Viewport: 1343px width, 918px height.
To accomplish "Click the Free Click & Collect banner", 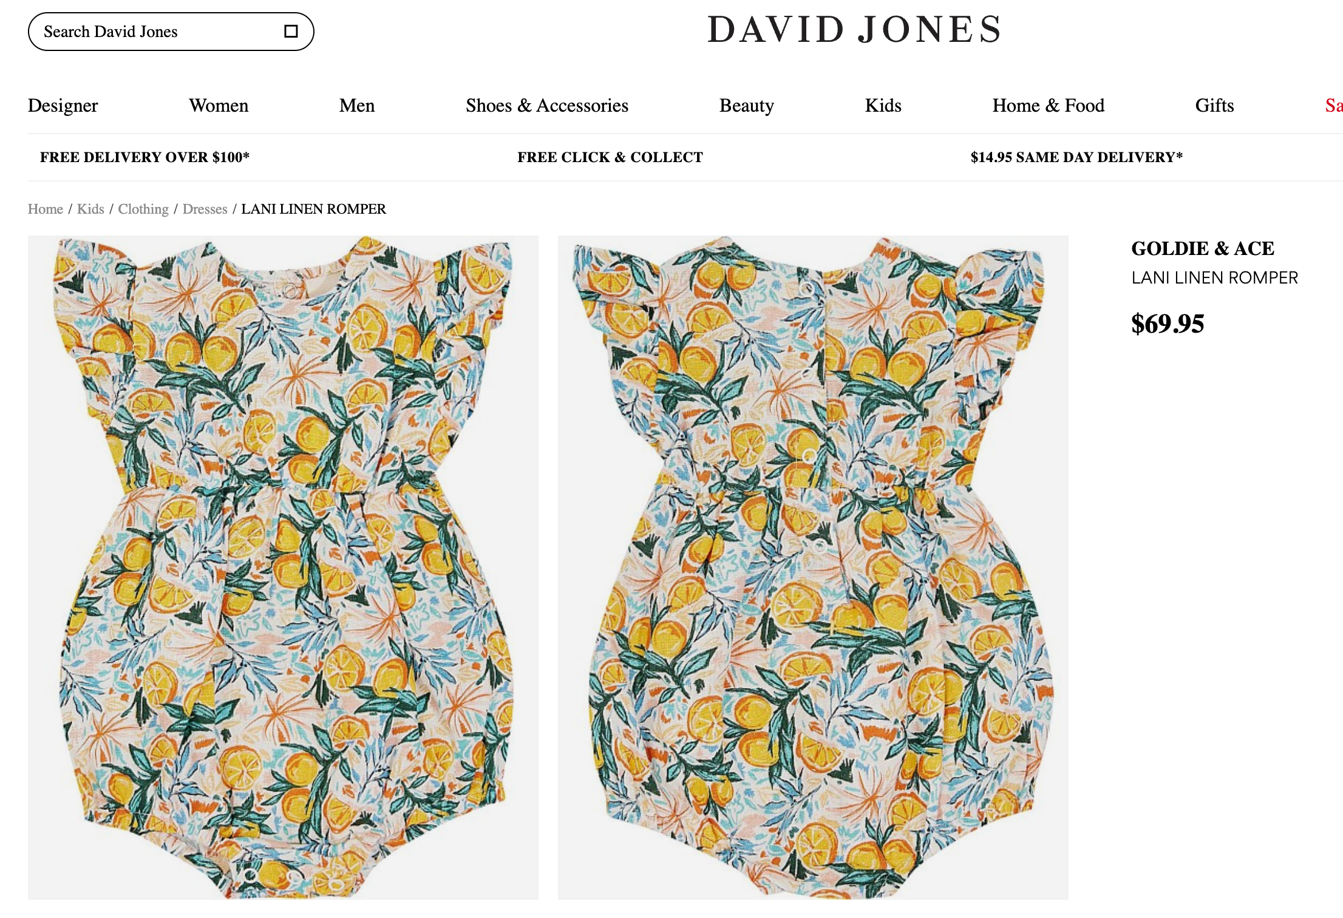I will click(x=610, y=157).
